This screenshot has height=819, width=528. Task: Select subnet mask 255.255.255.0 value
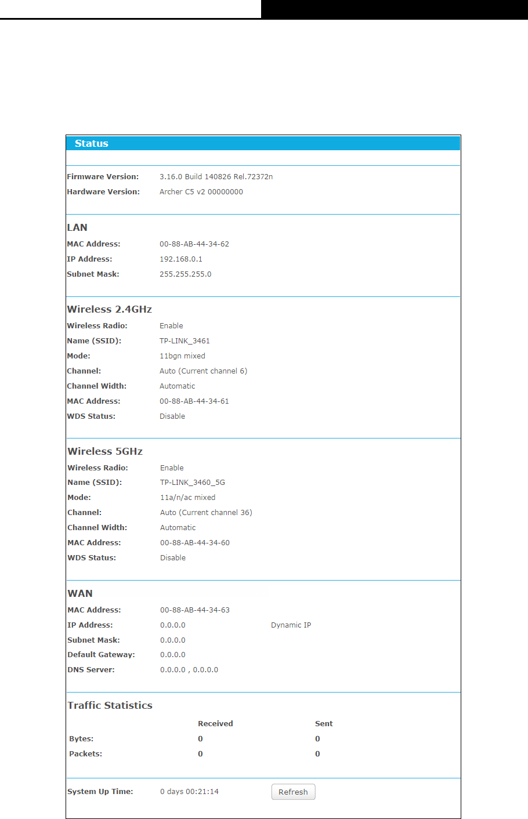[186, 274]
